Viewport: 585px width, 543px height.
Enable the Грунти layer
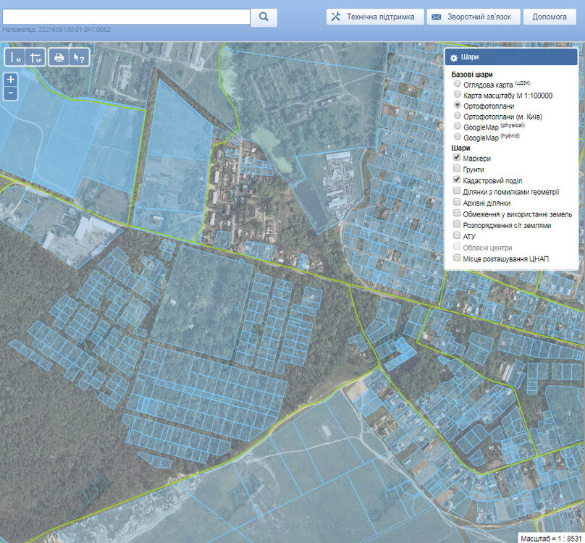click(x=457, y=169)
